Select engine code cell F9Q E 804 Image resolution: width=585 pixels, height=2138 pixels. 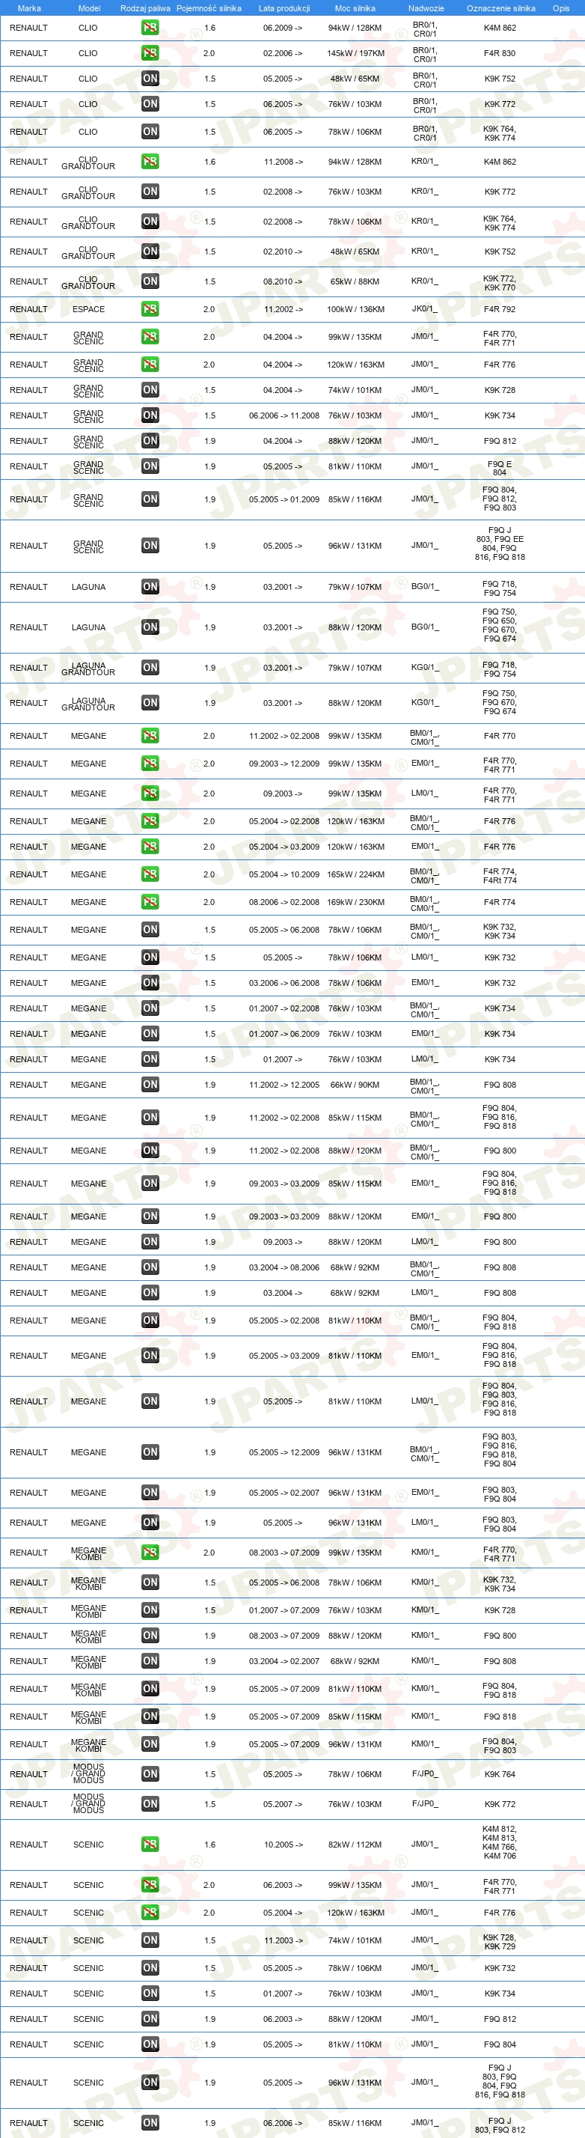click(500, 469)
